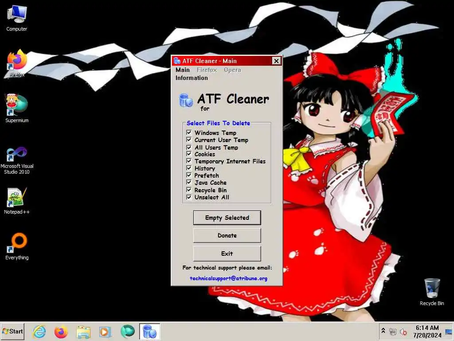The width and height of the screenshot is (454, 341).
Task: Click the technicalsupport@atribune.org email link
Action: [x=228, y=278]
